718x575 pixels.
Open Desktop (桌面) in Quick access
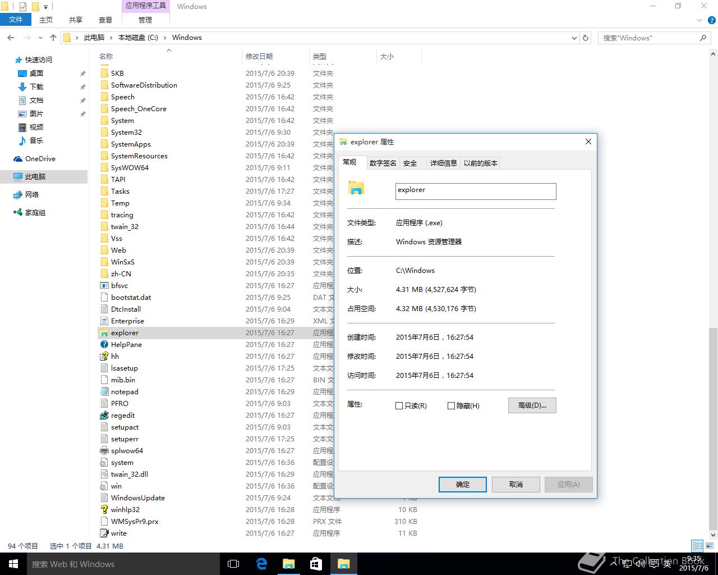coord(36,74)
